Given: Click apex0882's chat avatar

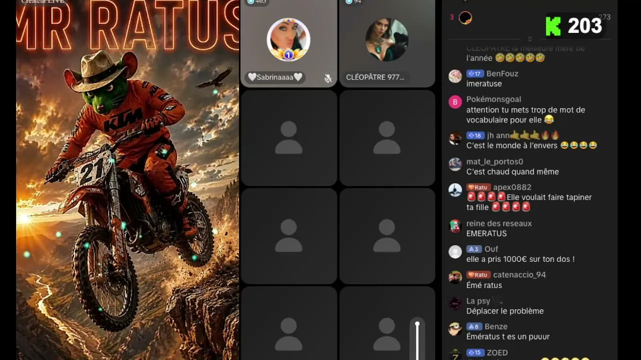Looking at the screenshot, I should click(455, 190).
